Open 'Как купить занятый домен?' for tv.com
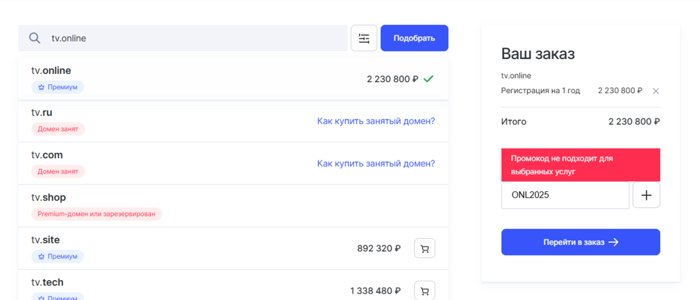 (x=376, y=163)
